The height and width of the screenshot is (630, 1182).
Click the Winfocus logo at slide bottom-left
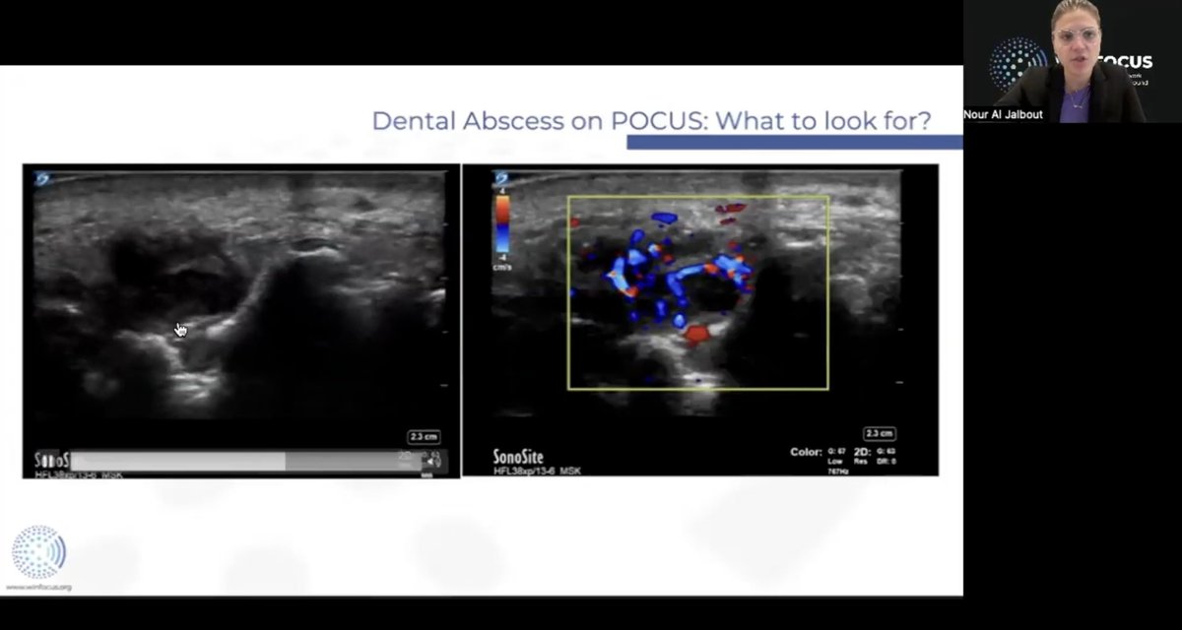[38, 551]
